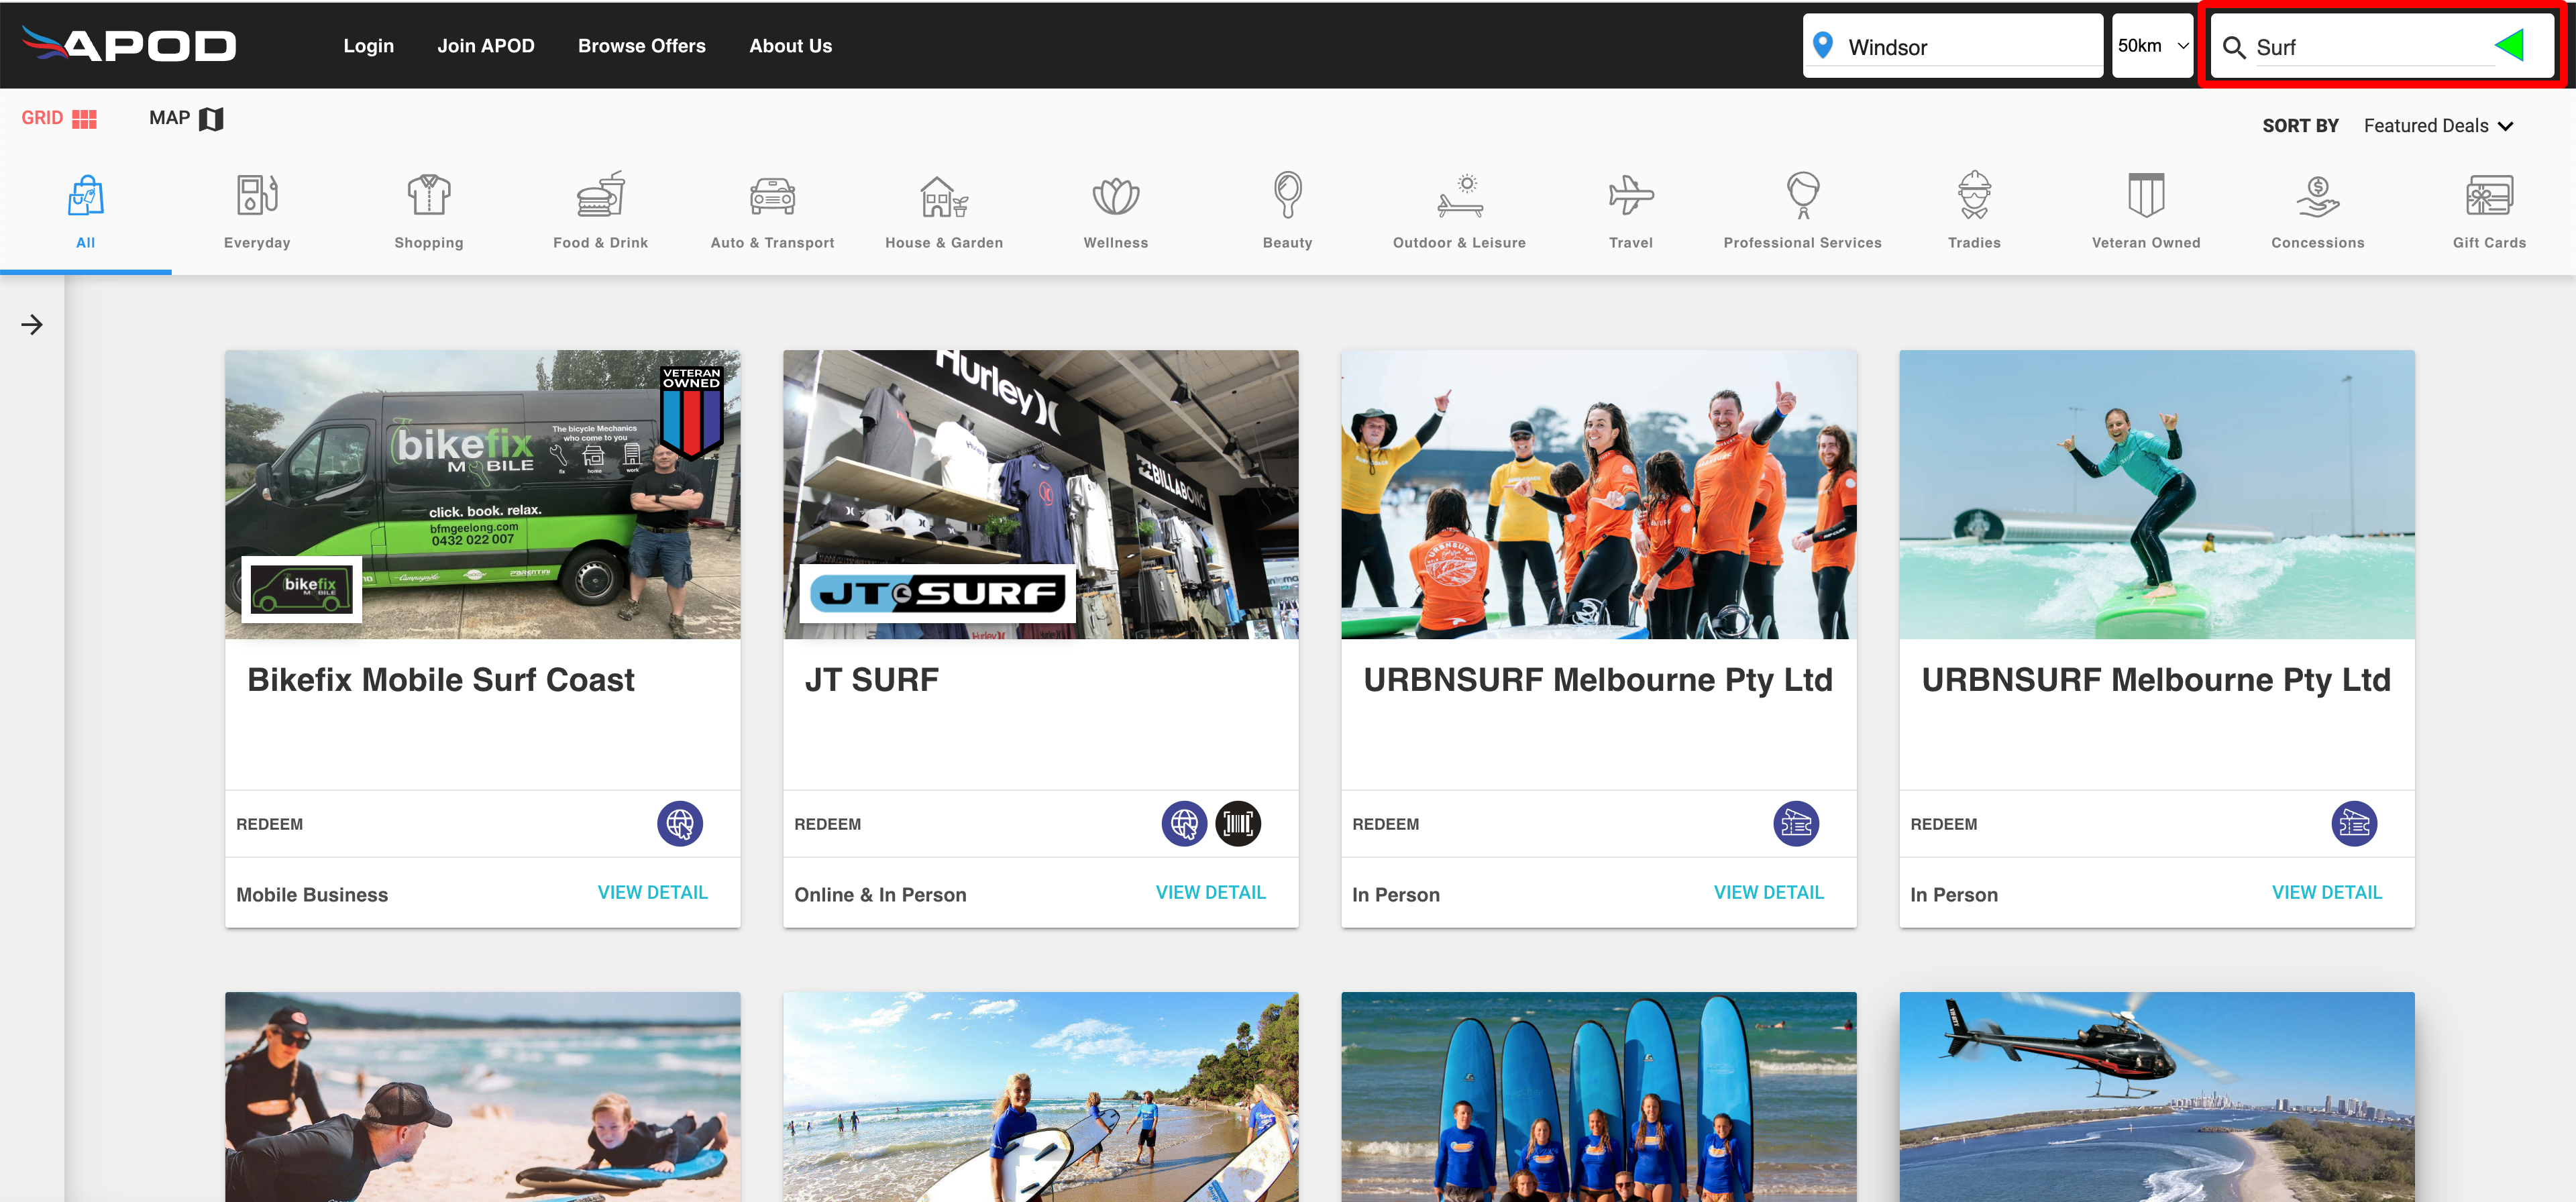Open the About Us page
2576x1202 pixels.
tap(790, 46)
